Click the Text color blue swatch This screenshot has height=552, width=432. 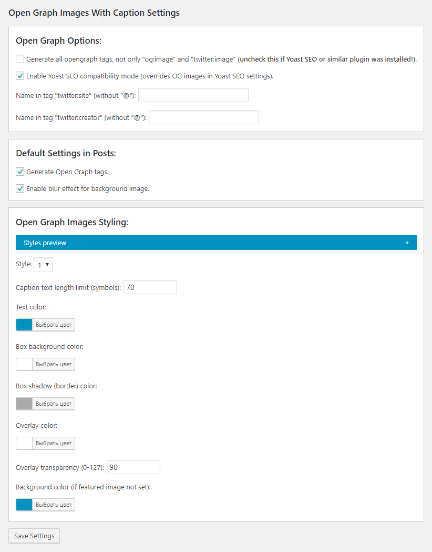[25, 325]
